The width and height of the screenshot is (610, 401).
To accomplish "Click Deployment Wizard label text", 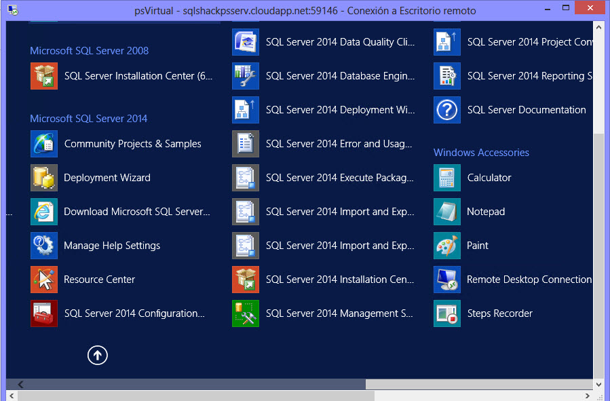I will click(107, 178).
